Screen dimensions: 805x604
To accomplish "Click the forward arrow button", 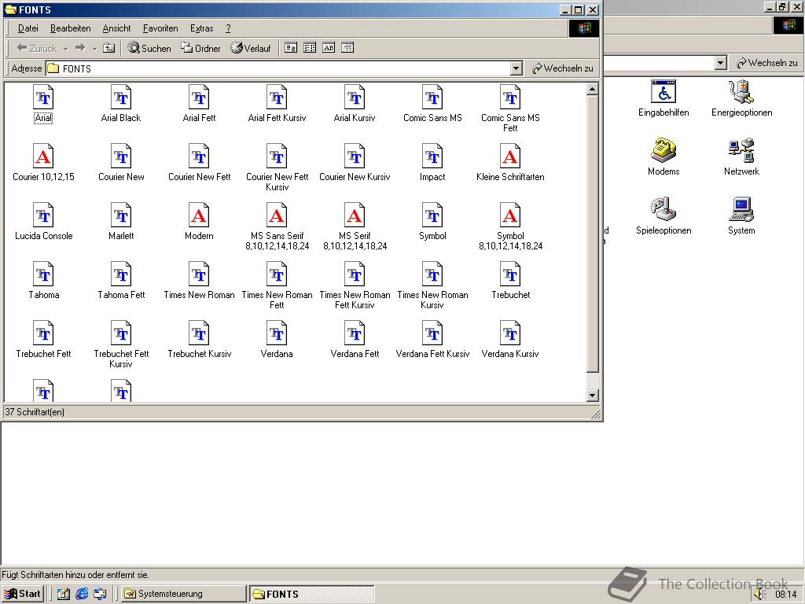I will pyautogui.click(x=80, y=48).
